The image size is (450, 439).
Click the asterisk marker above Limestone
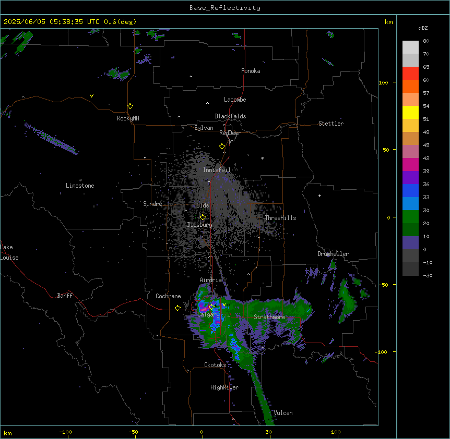click(80, 180)
